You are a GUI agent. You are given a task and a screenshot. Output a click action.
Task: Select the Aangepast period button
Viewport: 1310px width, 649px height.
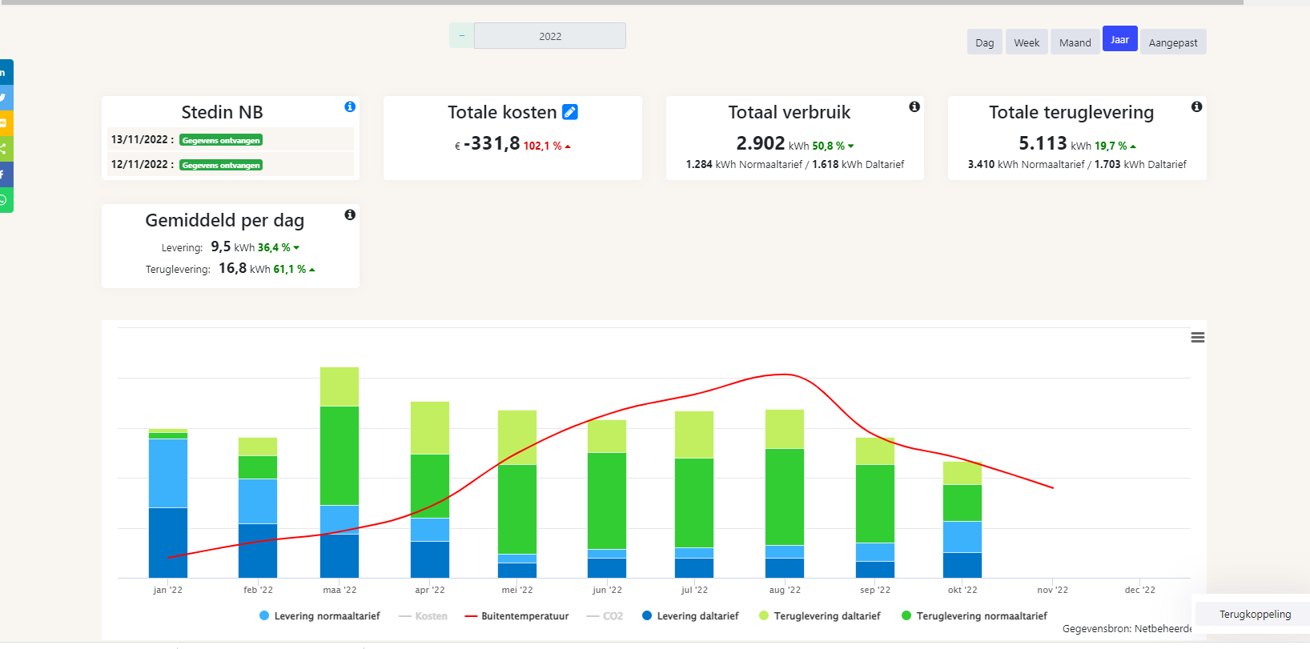point(1172,42)
